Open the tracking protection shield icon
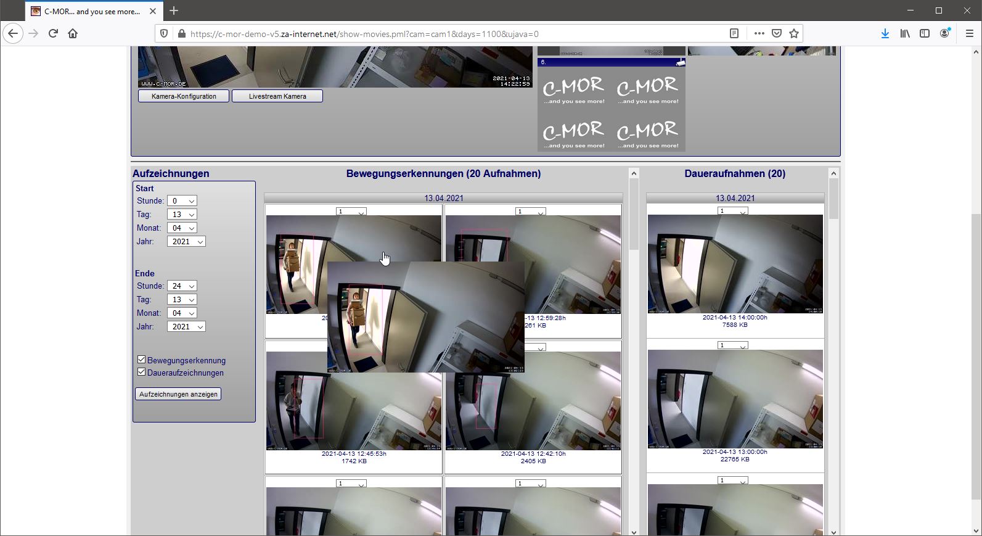The image size is (982, 536). click(x=164, y=34)
